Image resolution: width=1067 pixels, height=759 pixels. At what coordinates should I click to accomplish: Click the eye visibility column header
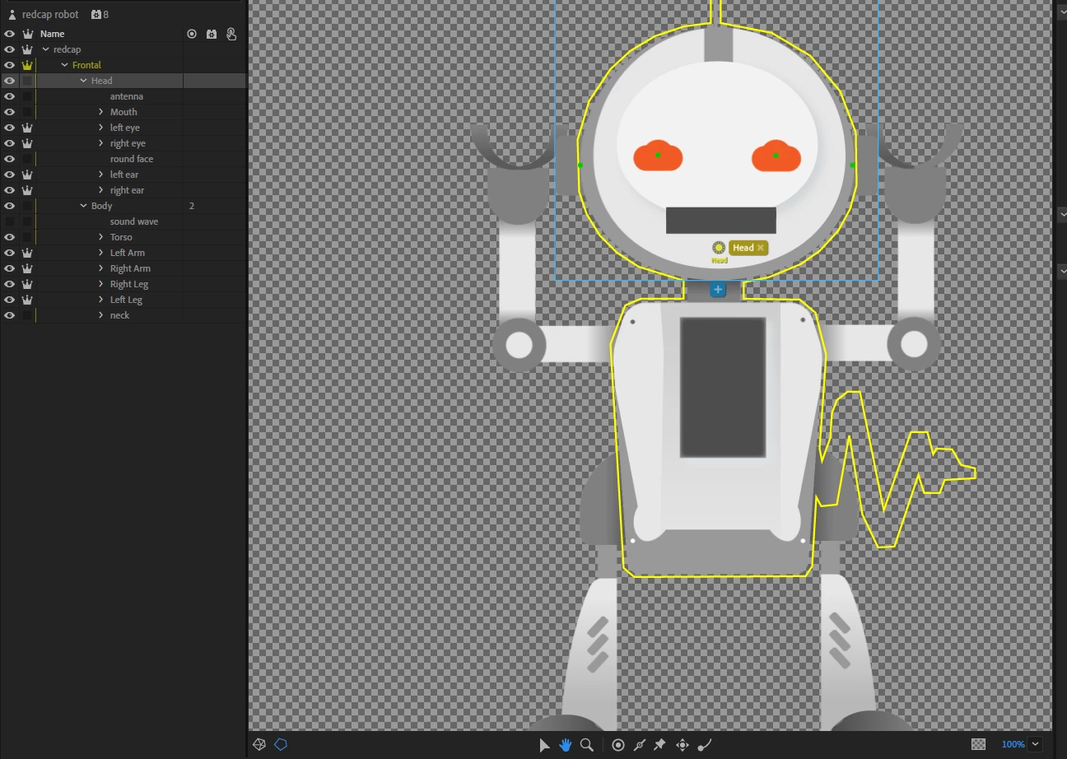(x=10, y=34)
